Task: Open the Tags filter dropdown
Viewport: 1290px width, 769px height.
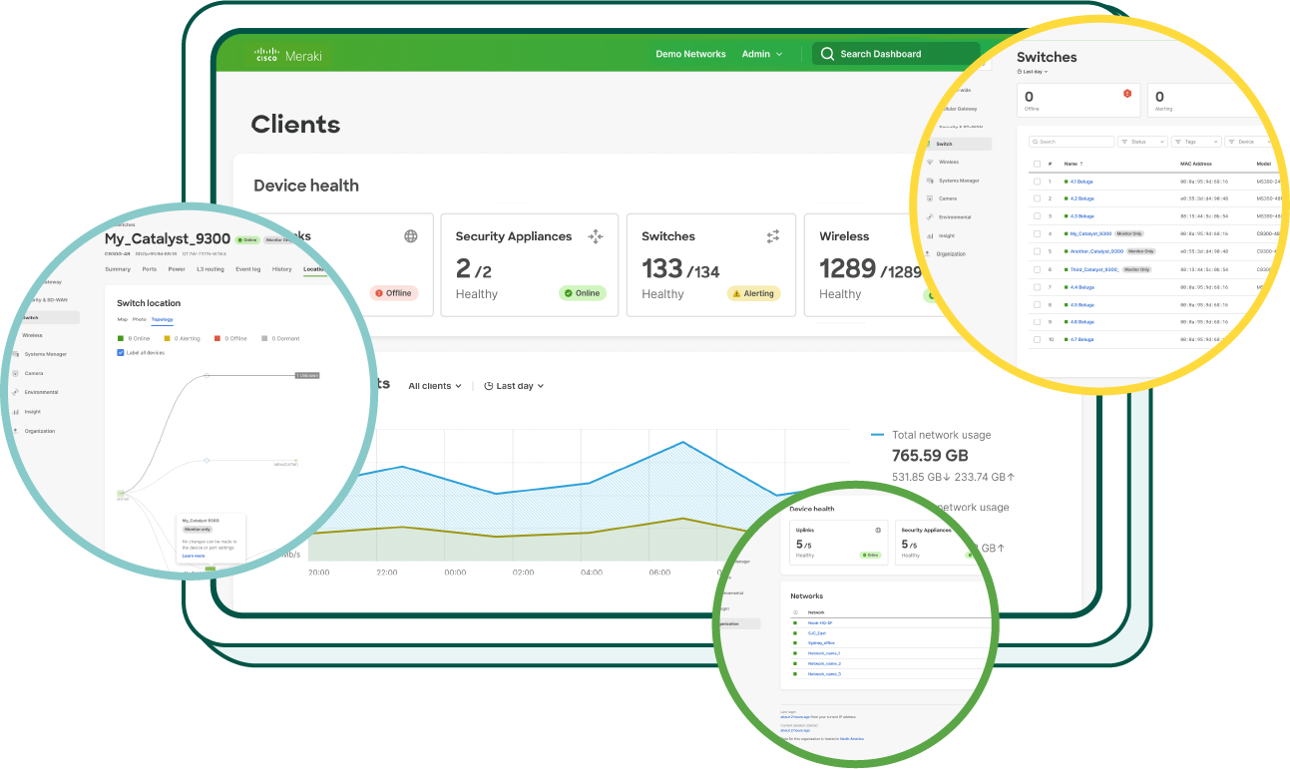Action: (1196, 142)
